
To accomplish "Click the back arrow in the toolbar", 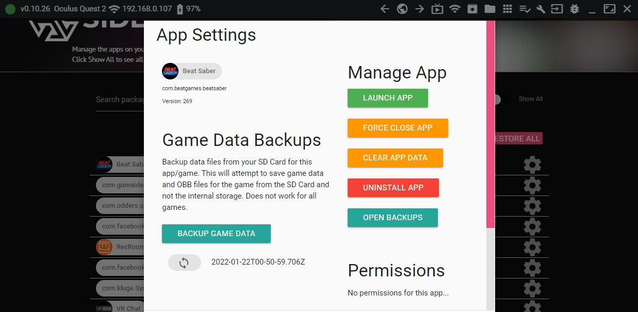I will (384, 9).
